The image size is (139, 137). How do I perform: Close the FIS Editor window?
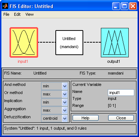(133, 6)
